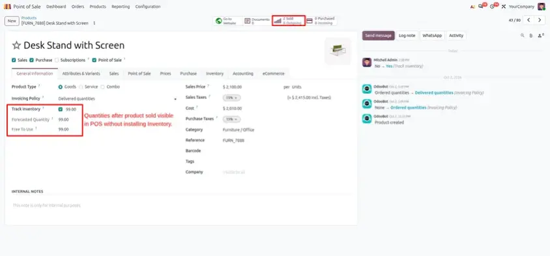
Task: Open the chatter followers icon
Action: pyautogui.click(x=540, y=35)
